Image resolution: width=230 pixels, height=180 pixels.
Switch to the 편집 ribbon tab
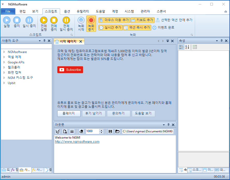23,11
